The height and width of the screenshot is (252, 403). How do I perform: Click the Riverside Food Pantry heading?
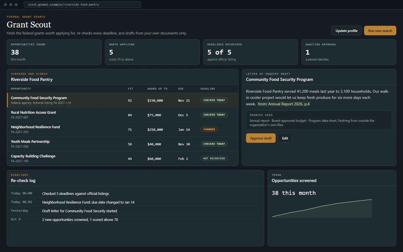(x=32, y=80)
